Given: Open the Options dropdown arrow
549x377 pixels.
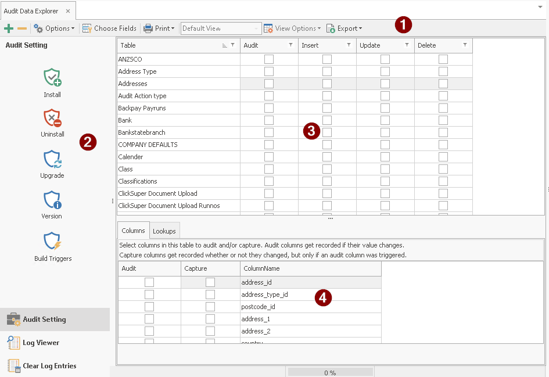Looking at the screenshot, I should [x=73, y=28].
